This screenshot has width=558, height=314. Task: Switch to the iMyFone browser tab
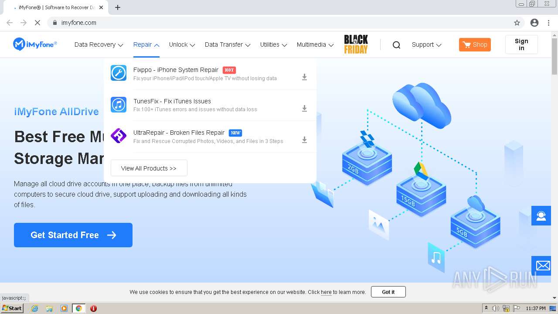pos(56,7)
